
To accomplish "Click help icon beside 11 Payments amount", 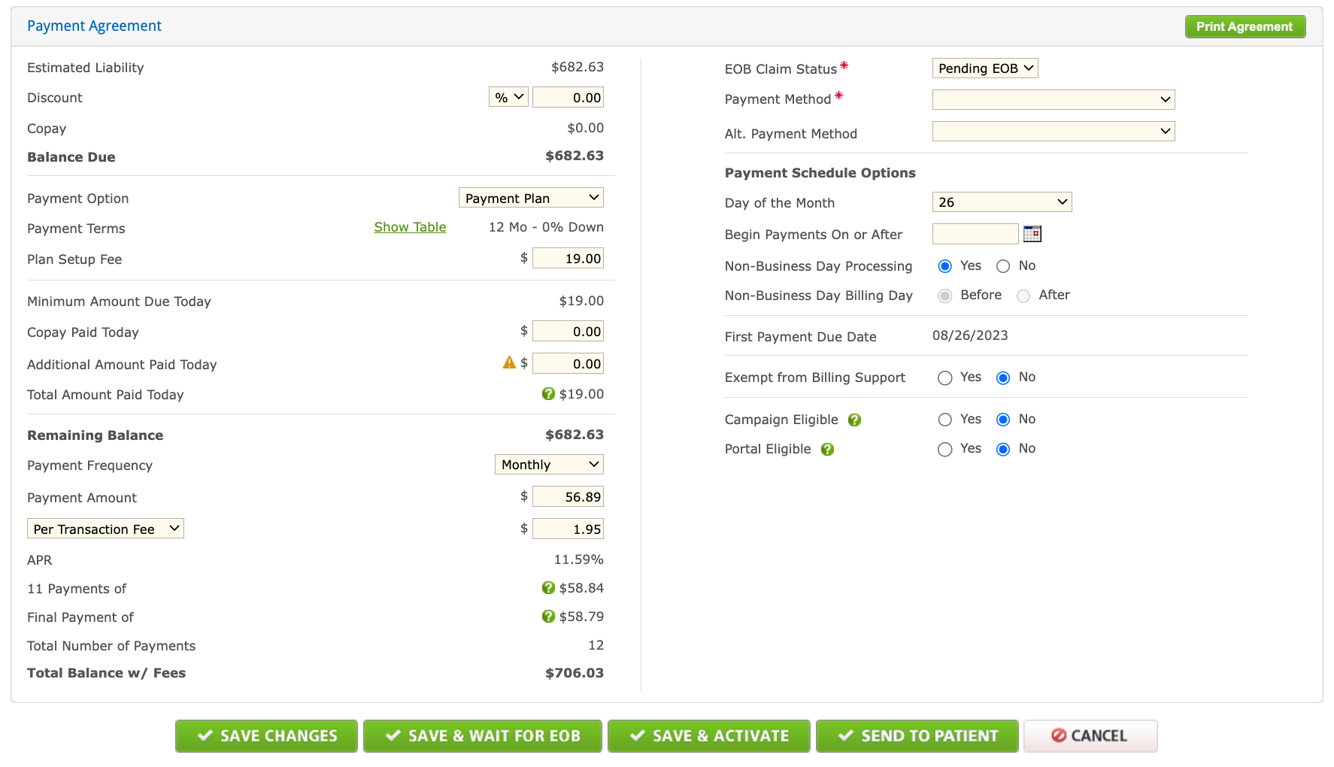I will (548, 588).
